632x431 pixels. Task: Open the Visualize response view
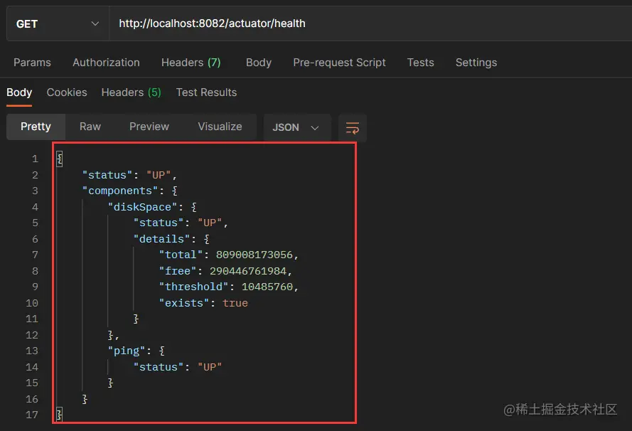[x=220, y=127]
